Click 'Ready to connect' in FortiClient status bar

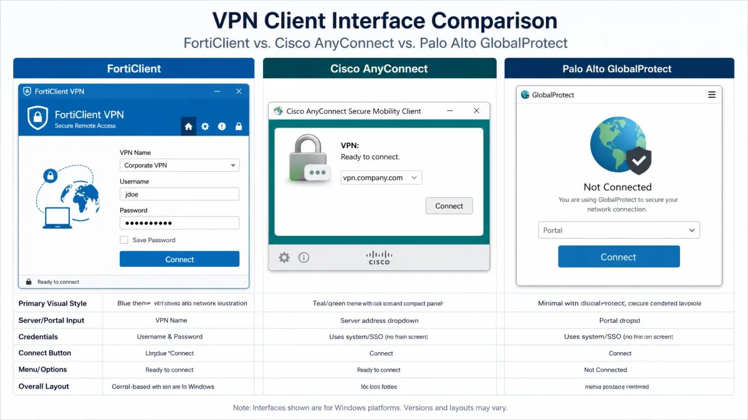click(58, 282)
